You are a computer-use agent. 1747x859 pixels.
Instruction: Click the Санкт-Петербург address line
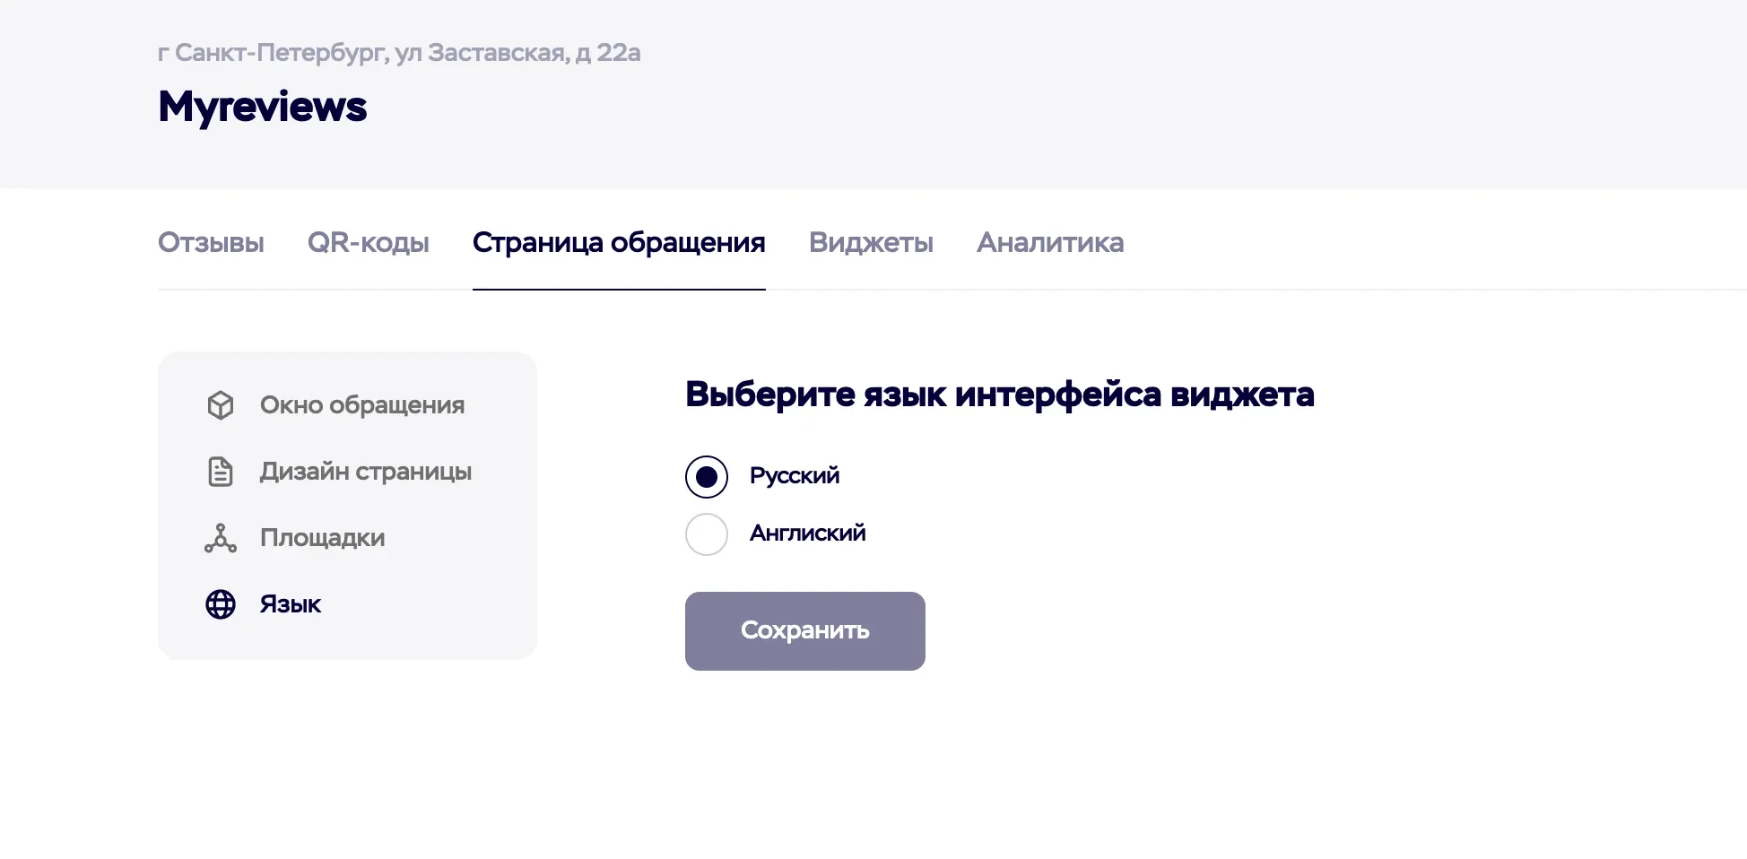pyautogui.click(x=399, y=53)
